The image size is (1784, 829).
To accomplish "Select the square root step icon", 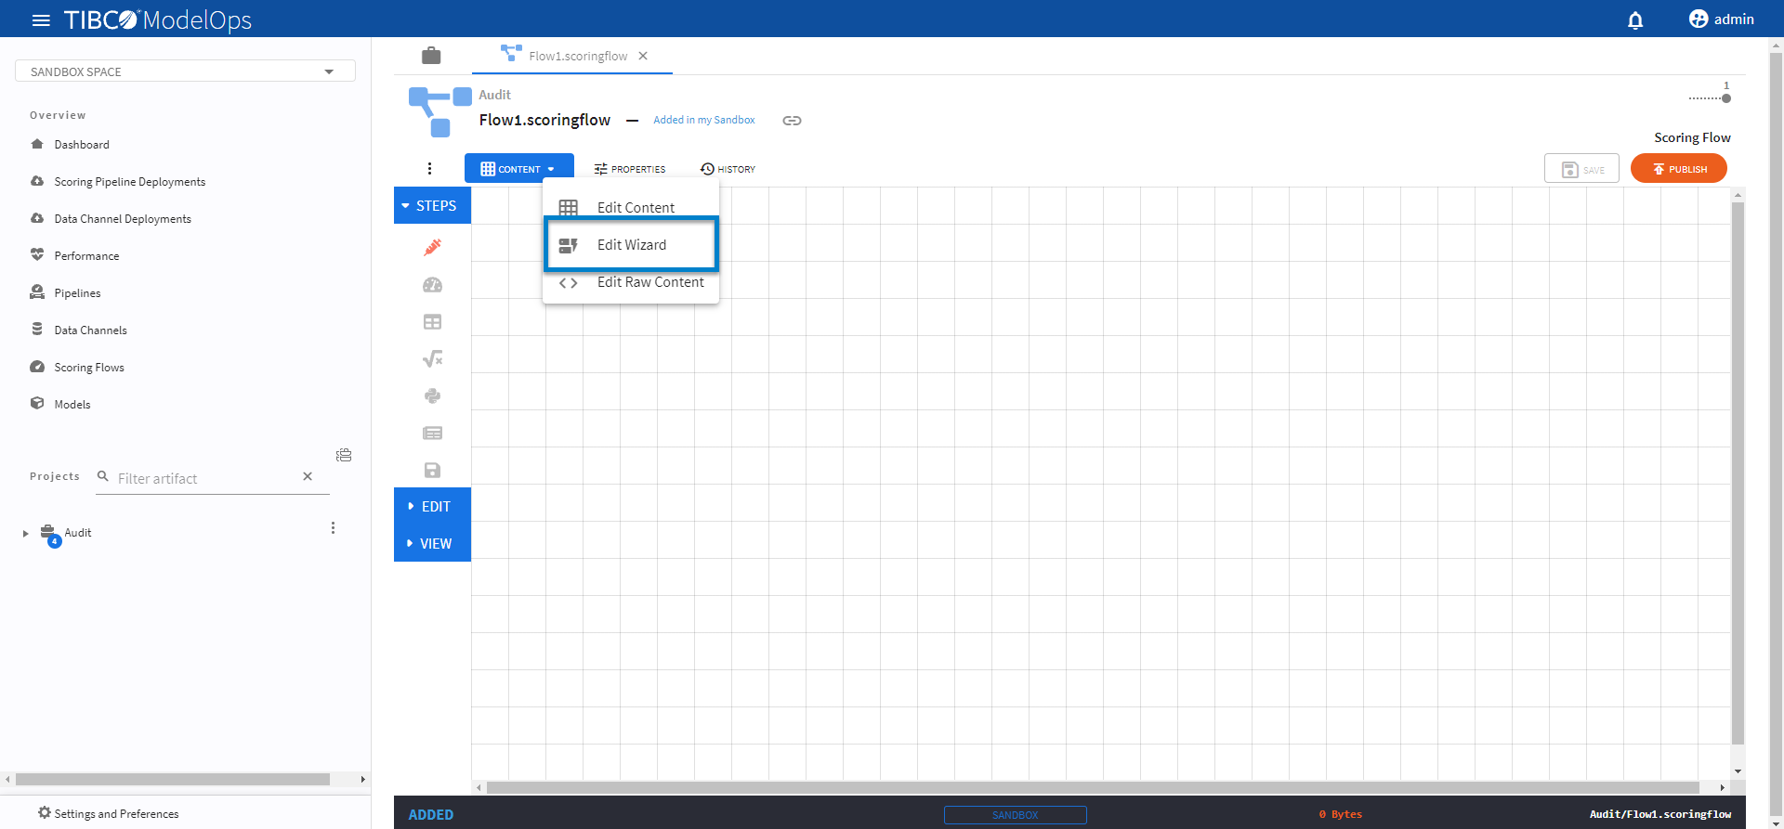I will pyautogui.click(x=432, y=358).
